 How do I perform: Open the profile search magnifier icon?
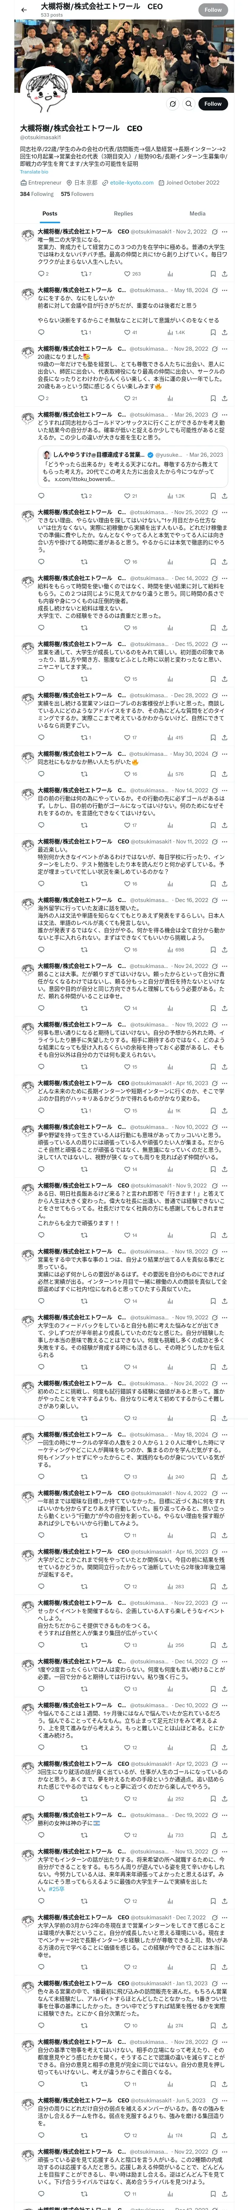[189, 104]
